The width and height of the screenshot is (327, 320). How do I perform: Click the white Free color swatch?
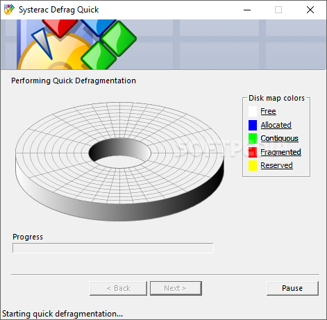(x=253, y=111)
